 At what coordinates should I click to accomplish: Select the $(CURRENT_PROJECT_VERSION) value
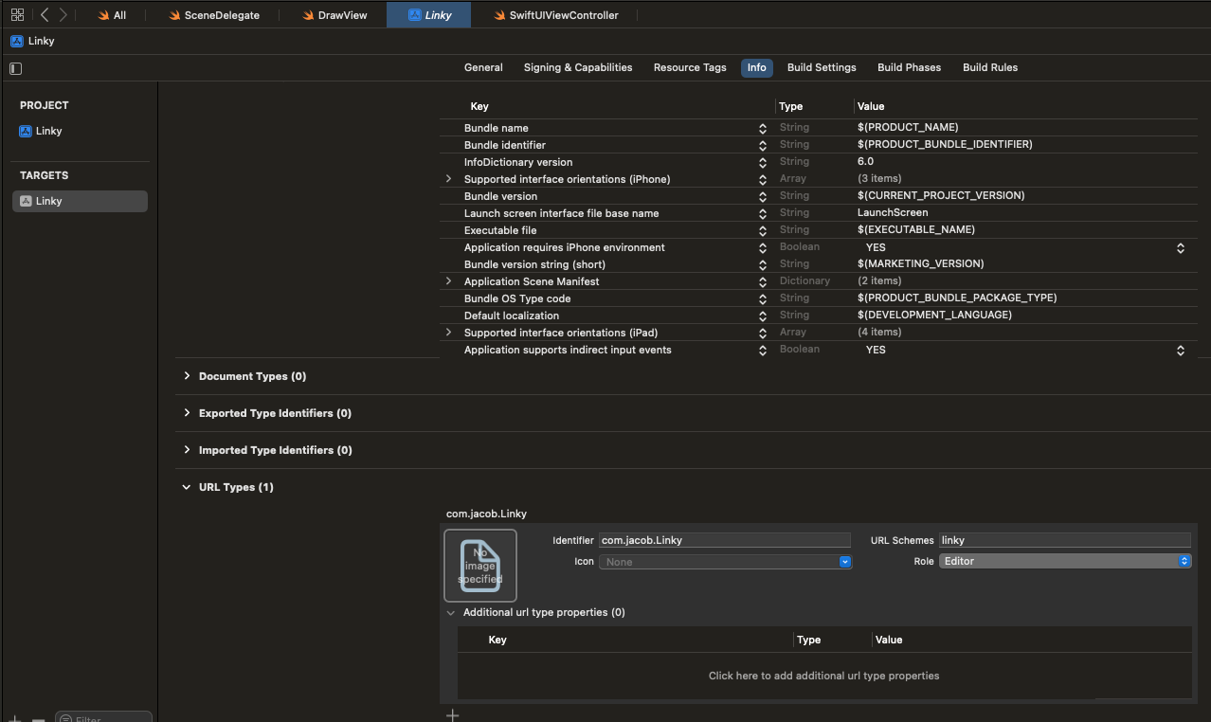click(x=941, y=195)
